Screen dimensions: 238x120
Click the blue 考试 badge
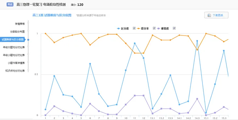pos(10,5)
